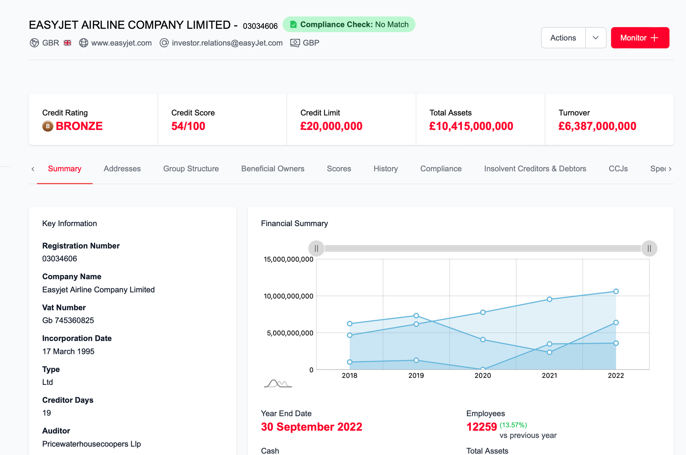The width and height of the screenshot is (686, 455).
Task: Click the red Monitor button
Action: [640, 38]
